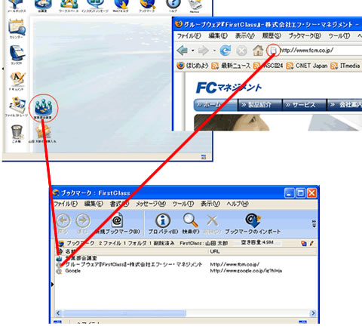Expand the Bookmark toolbar overflow chevron
This screenshot has width=362, height=329.
click(x=314, y=223)
